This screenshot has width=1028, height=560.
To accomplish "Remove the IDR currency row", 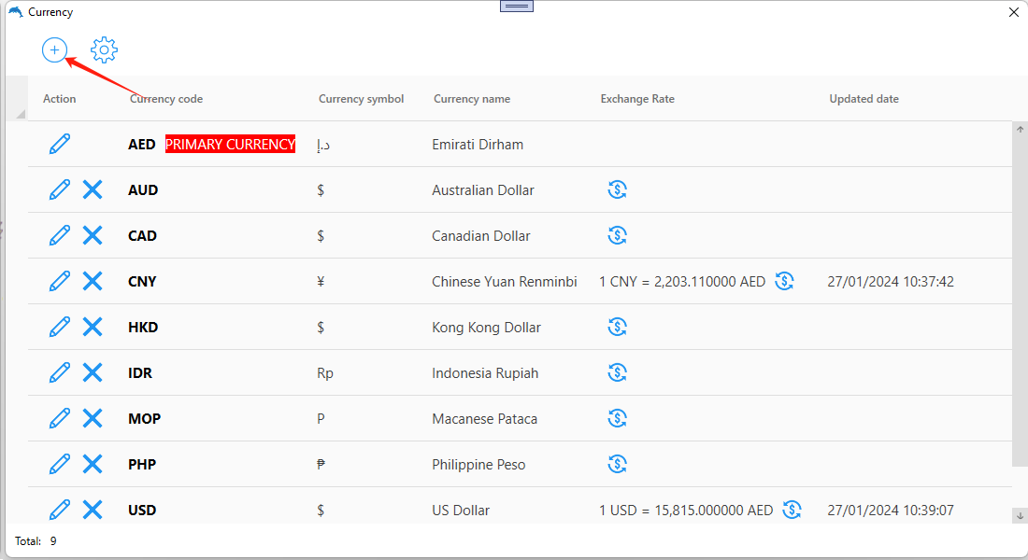I will click(93, 372).
